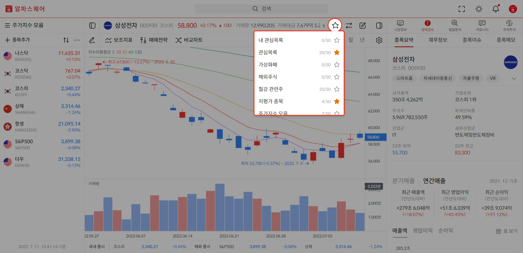Switch to the 재무정보 tab
Viewport: 523px width, 253px height.
438,40
